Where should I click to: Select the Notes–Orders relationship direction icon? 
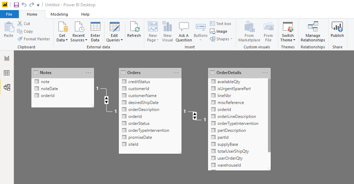(x=106, y=100)
